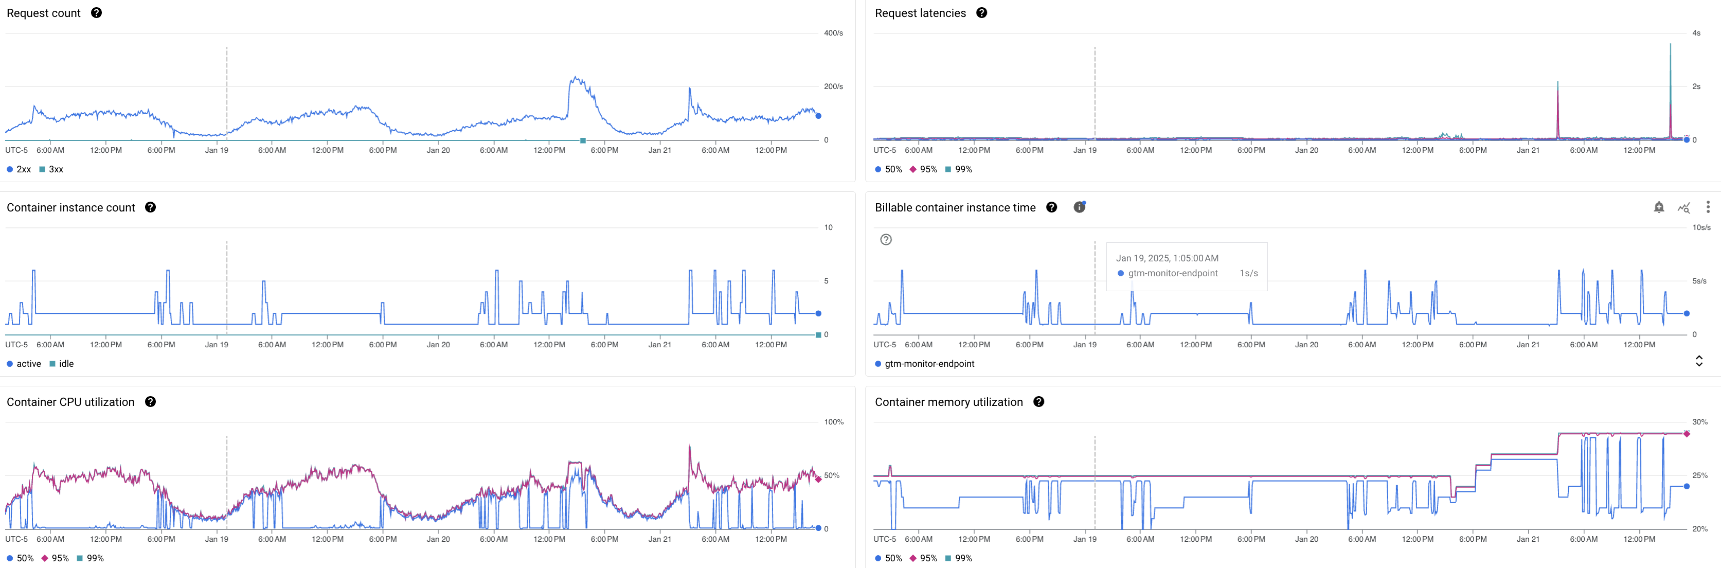This screenshot has width=1721, height=568.
Task: Open Billable chart three-dot more options menu
Action: point(1708,207)
